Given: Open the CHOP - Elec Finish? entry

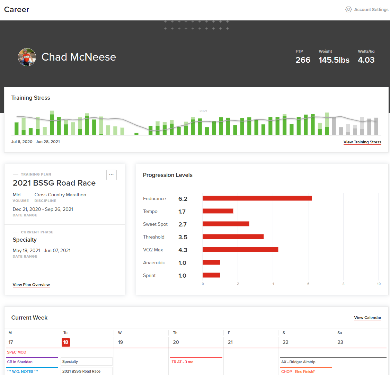Looking at the screenshot, I should tap(298, 372).
